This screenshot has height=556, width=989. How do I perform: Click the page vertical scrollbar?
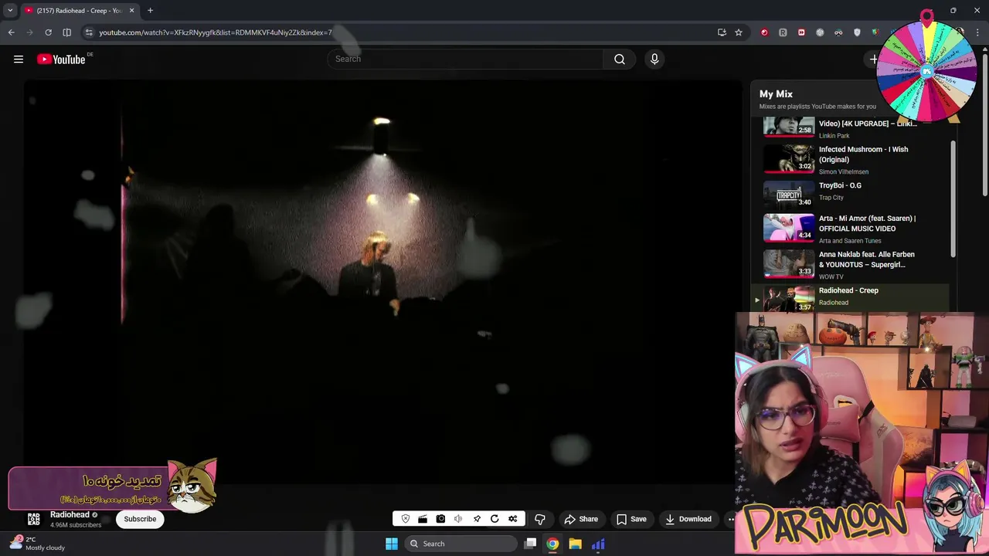(985, 124)
